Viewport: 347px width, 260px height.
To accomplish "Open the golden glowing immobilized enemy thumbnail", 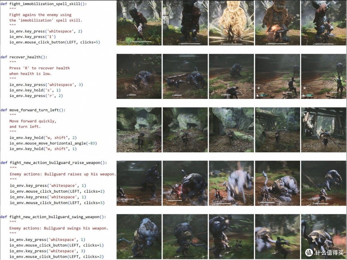I will click(231, 22).
